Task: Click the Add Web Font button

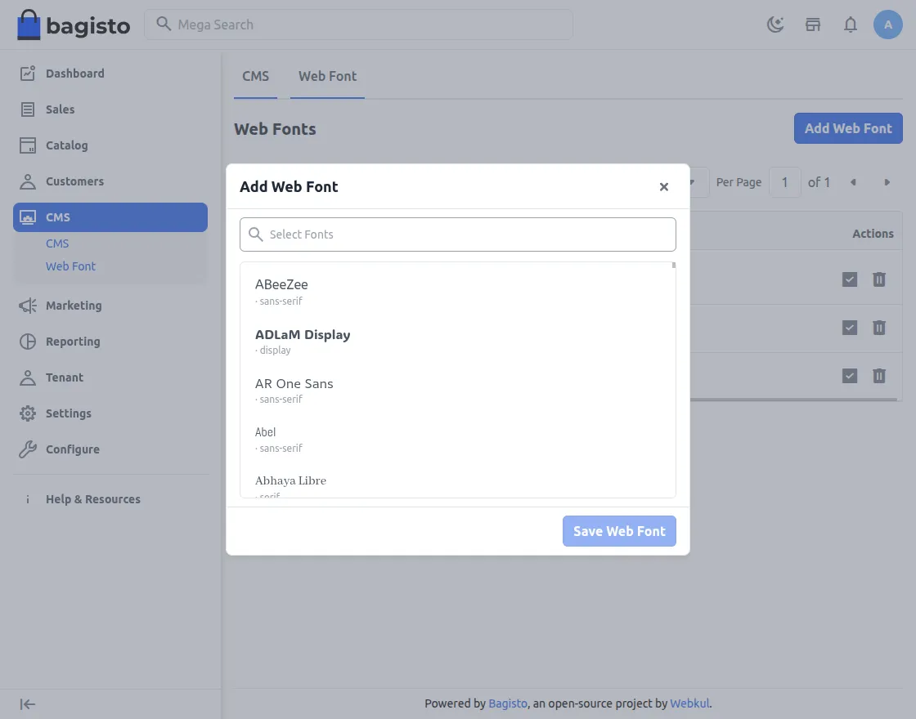Action: (x=848, y=128)
